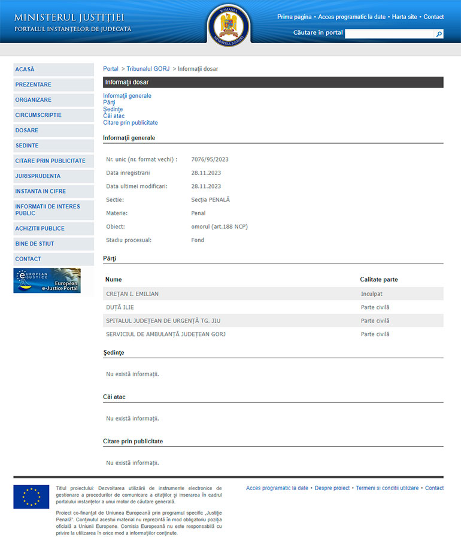Screen dimensions: 461x541
Task: Jump to Citare prin publicitate anchor link
Action: pos(131,122)
